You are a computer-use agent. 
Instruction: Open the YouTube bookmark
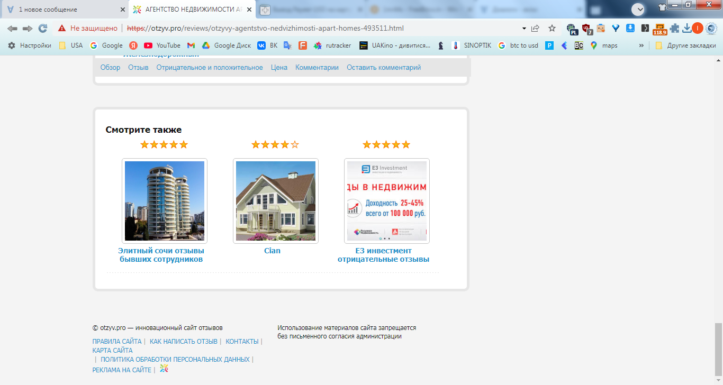tap(162, 45)
